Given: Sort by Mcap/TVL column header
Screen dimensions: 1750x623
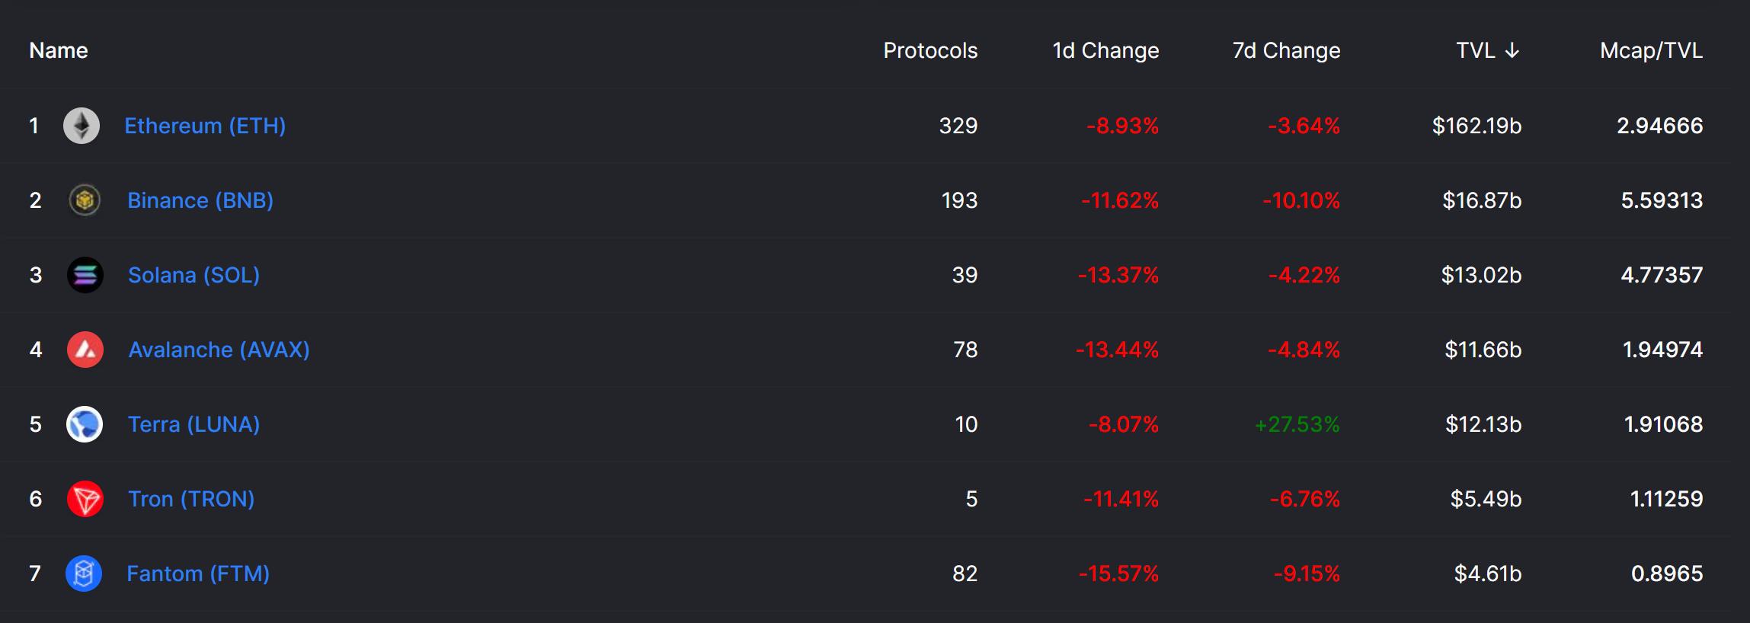Looking at the screenshot, I should click(1651, 50).
